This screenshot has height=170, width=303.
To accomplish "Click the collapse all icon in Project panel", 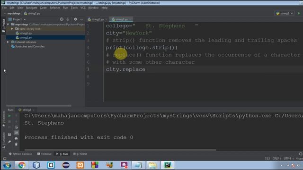I will pos(68,19).
